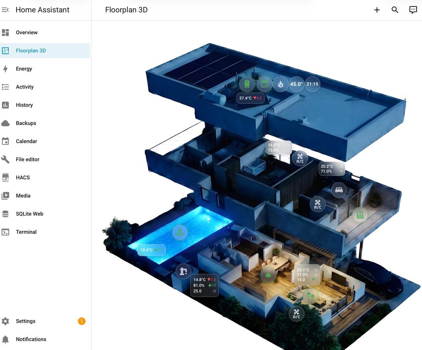Click the green living room lamps icon

click(x=310, y=296)
